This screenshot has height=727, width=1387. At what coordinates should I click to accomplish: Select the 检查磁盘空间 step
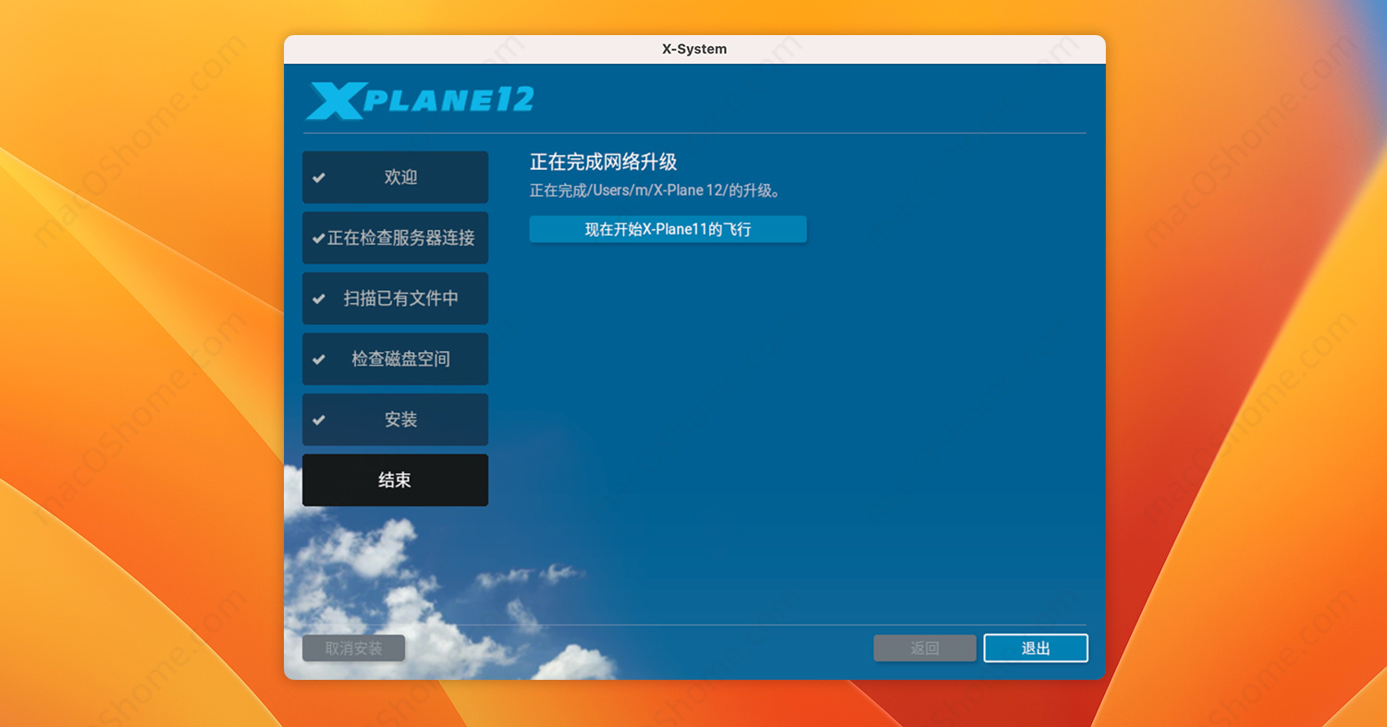click(x=395, y=358)
